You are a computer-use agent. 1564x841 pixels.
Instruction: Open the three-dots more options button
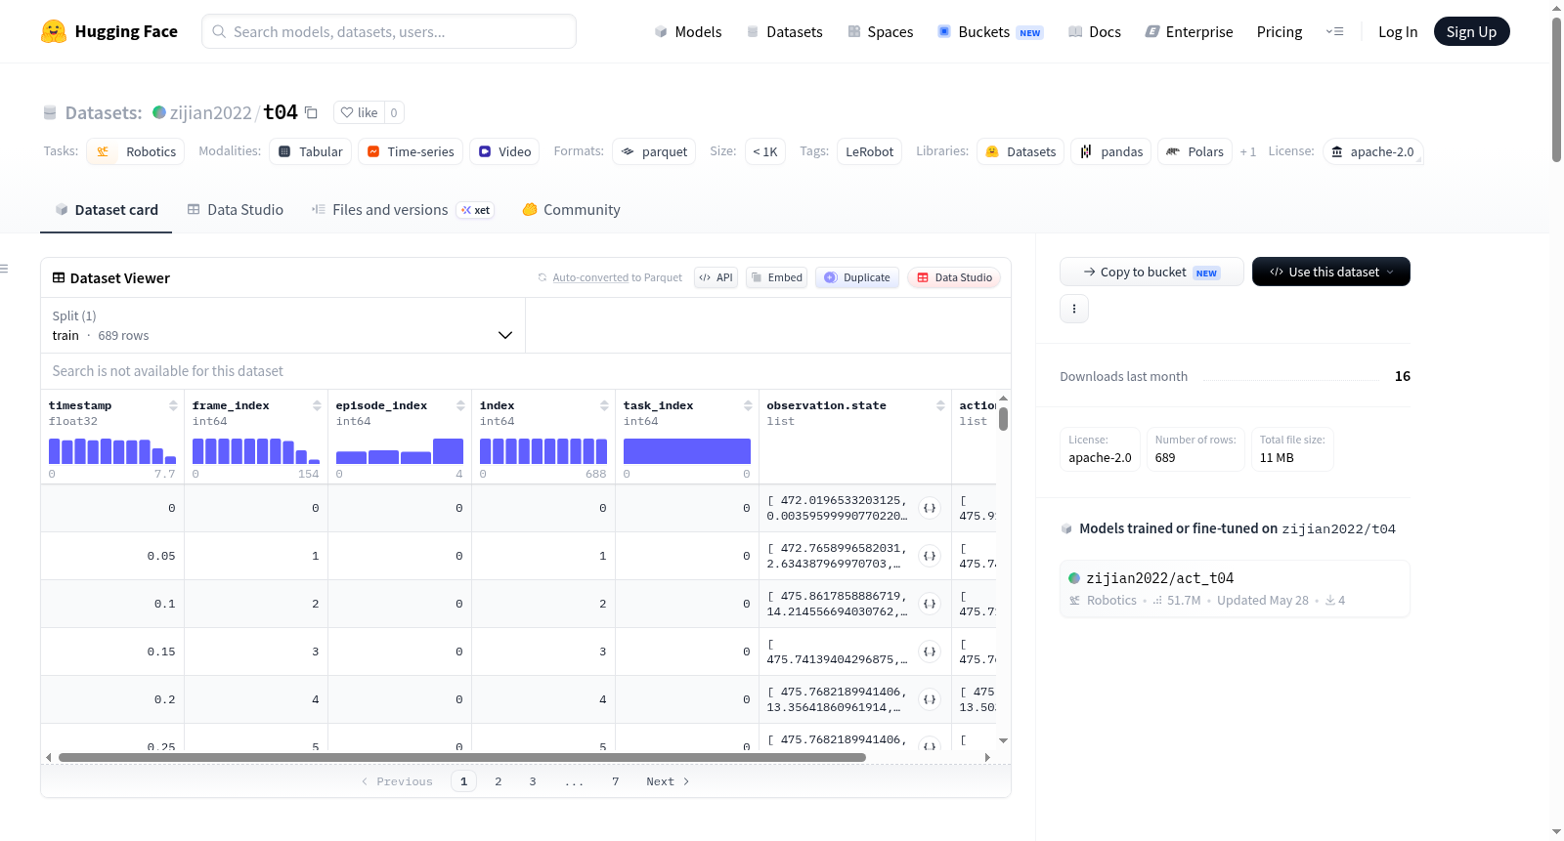[x=1074, y=309]
